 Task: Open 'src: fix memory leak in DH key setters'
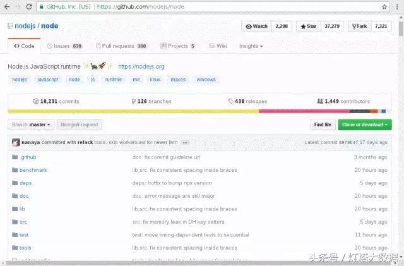coord(178,222)
